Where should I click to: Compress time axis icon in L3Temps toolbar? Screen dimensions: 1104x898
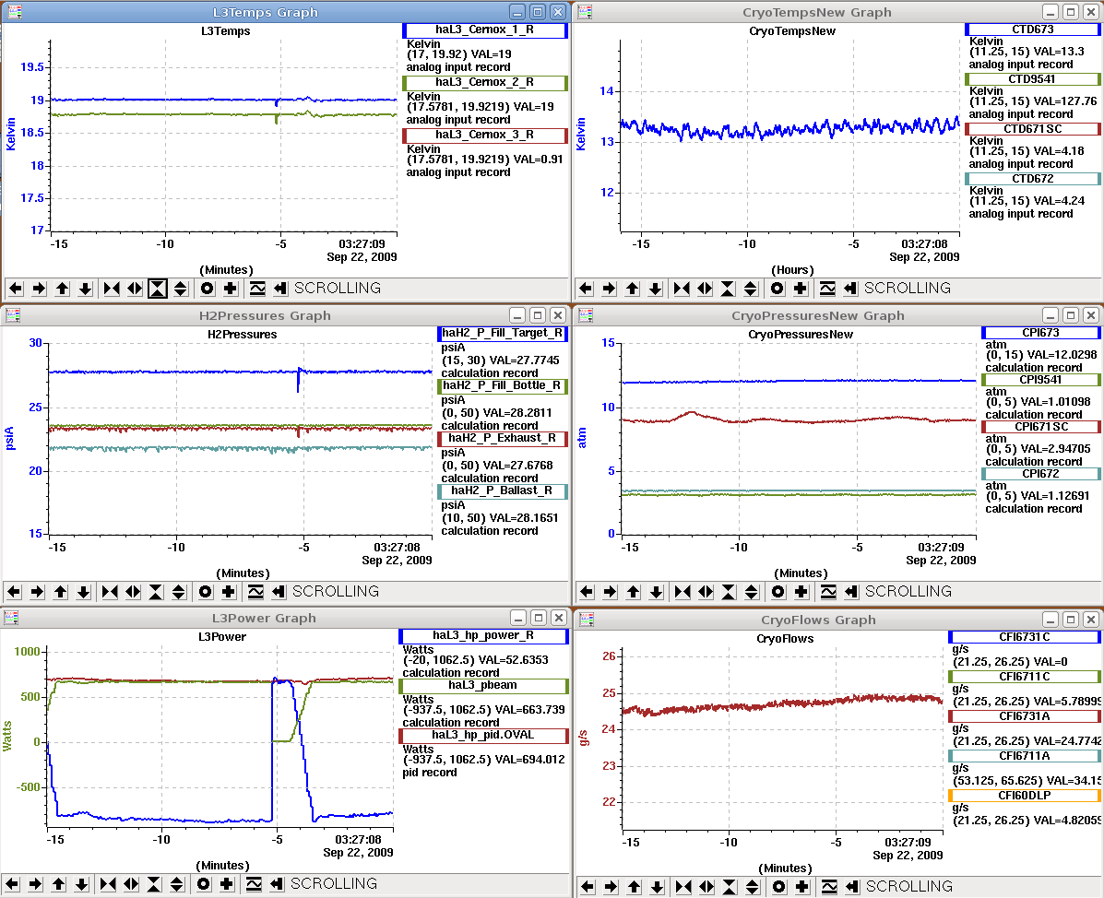click(112, 289)
